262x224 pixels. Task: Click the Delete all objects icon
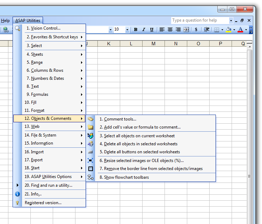90,144
